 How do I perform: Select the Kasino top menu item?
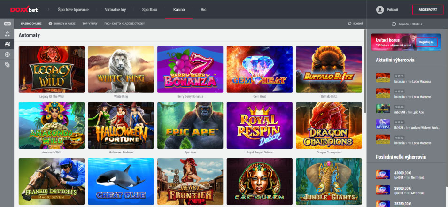[179, 10]
